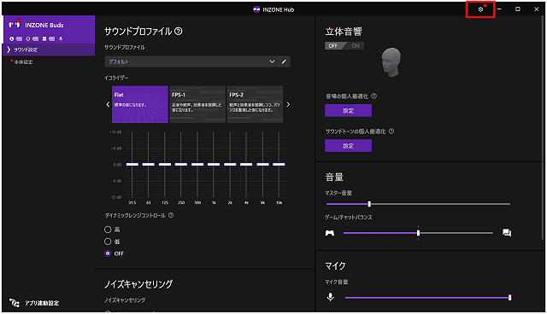This screenshot has height=314, width=547.
Task: Select 高 dynamic range option
Action: [108, 230]
